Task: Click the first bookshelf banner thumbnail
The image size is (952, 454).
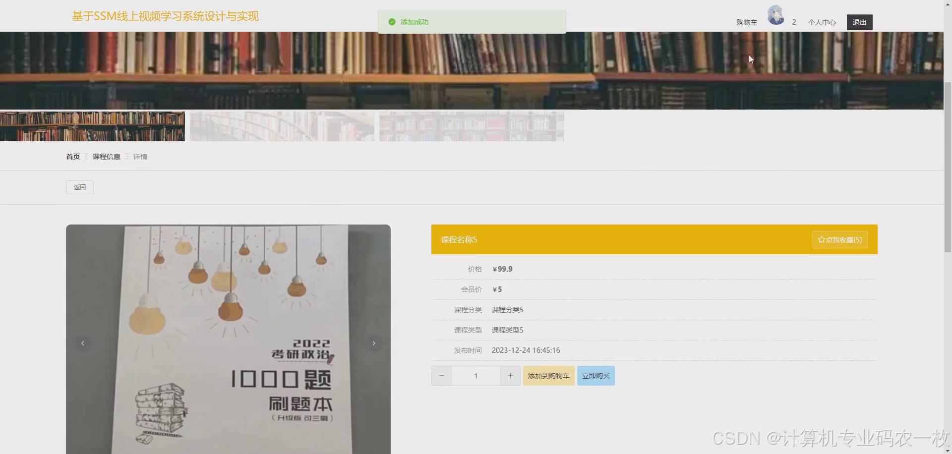Action: point(92,126)
